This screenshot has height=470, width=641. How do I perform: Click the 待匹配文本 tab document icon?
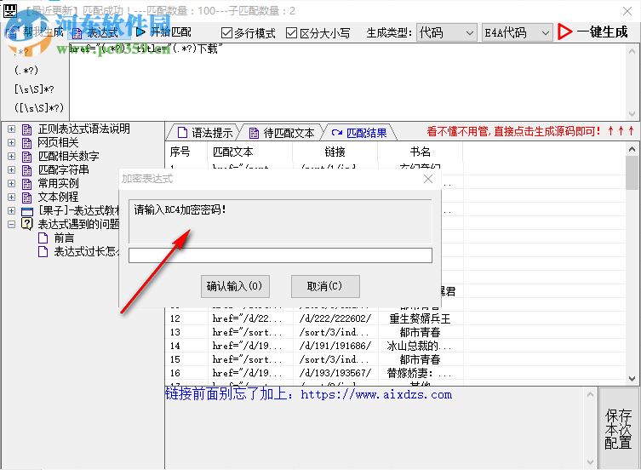[254, 133]
